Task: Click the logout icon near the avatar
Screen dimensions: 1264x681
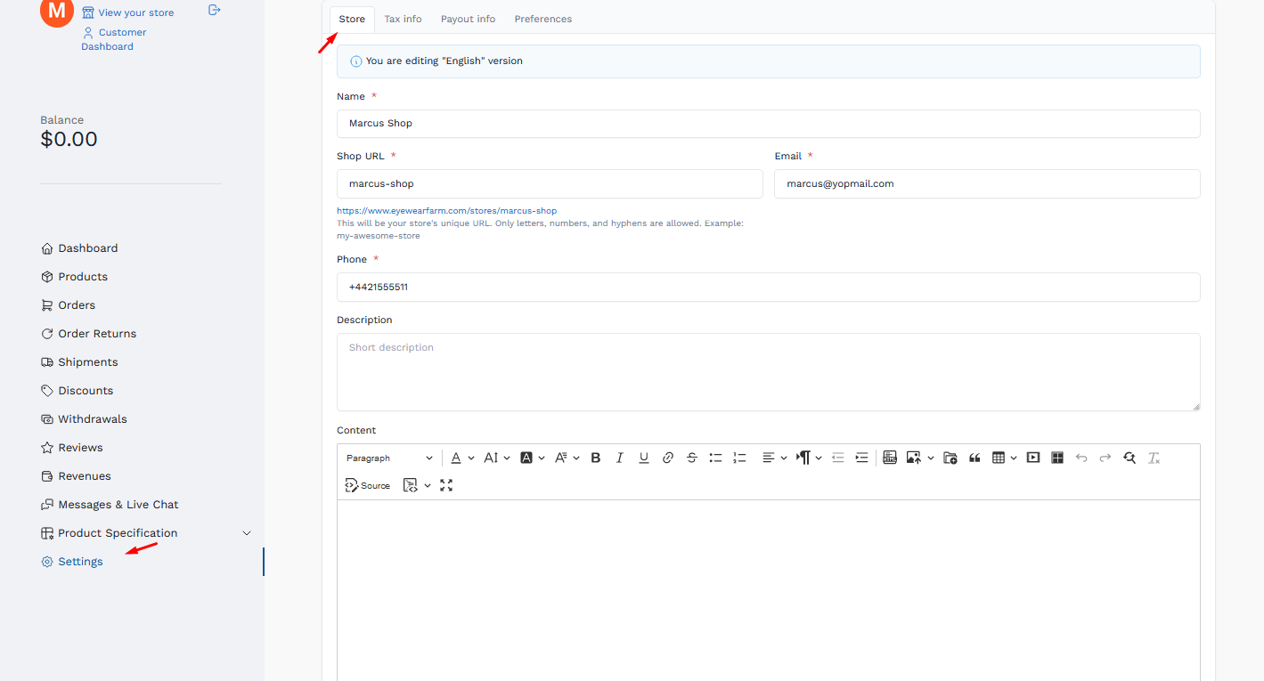Action: click(x=214, y=10)
